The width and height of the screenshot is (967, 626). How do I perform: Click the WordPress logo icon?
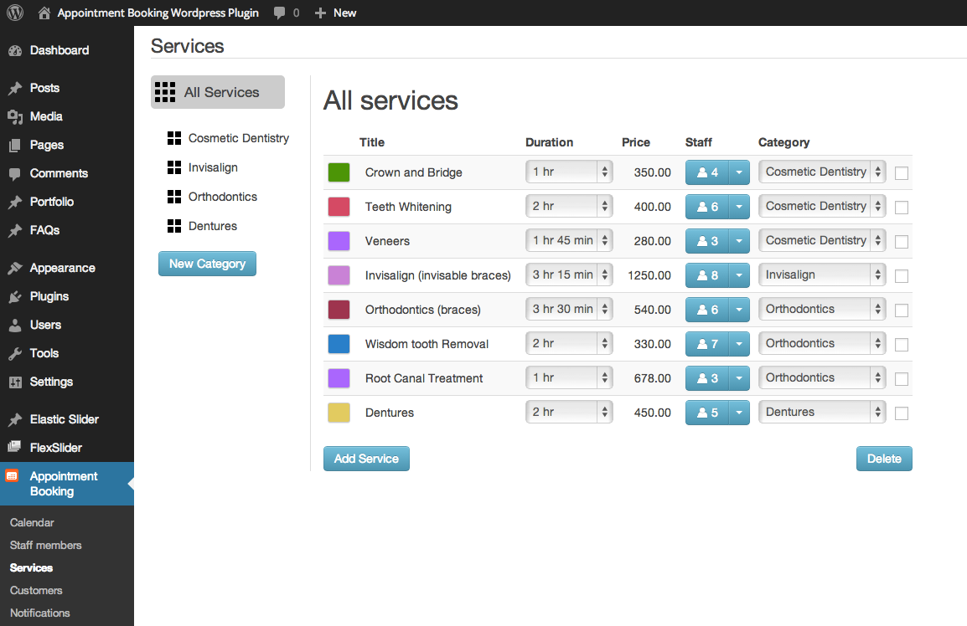coord(15,13)
